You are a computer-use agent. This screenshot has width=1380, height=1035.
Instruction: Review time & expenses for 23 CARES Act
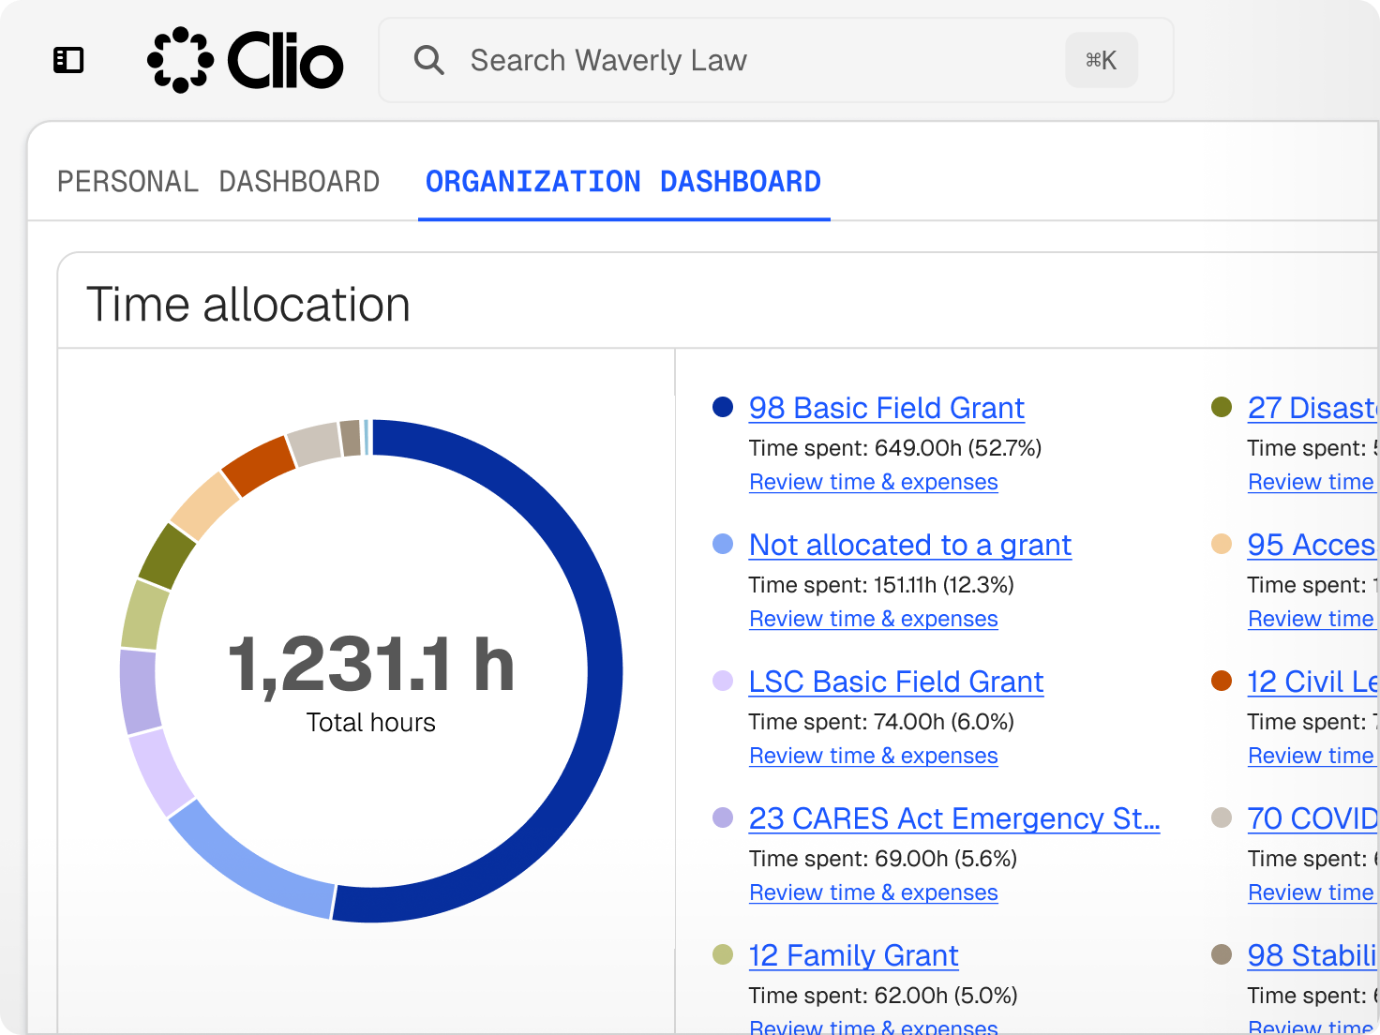click(x=874, y=892)
